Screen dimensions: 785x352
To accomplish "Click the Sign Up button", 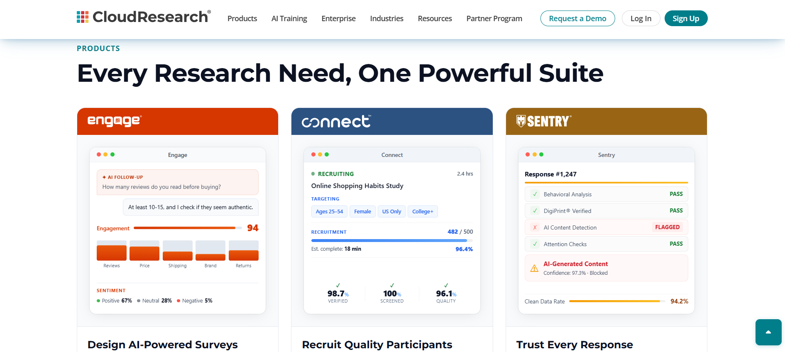I will pyautogui.click(x=686, y=18).
